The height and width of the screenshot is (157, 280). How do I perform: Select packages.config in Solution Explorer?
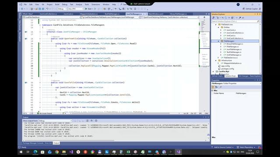pos(227,69)
